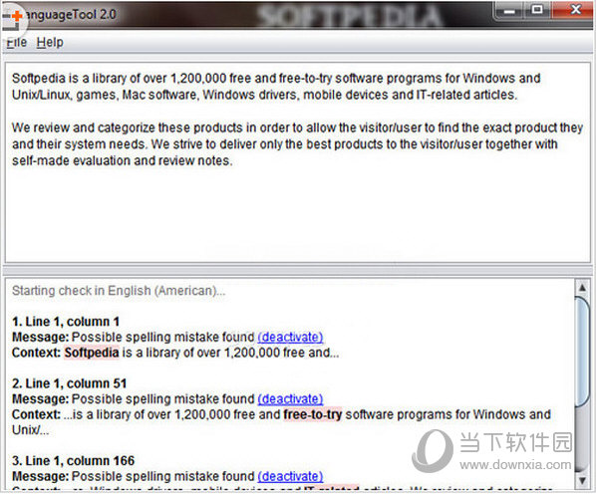Open the File menu
The image size is (596, 494).
17,42
